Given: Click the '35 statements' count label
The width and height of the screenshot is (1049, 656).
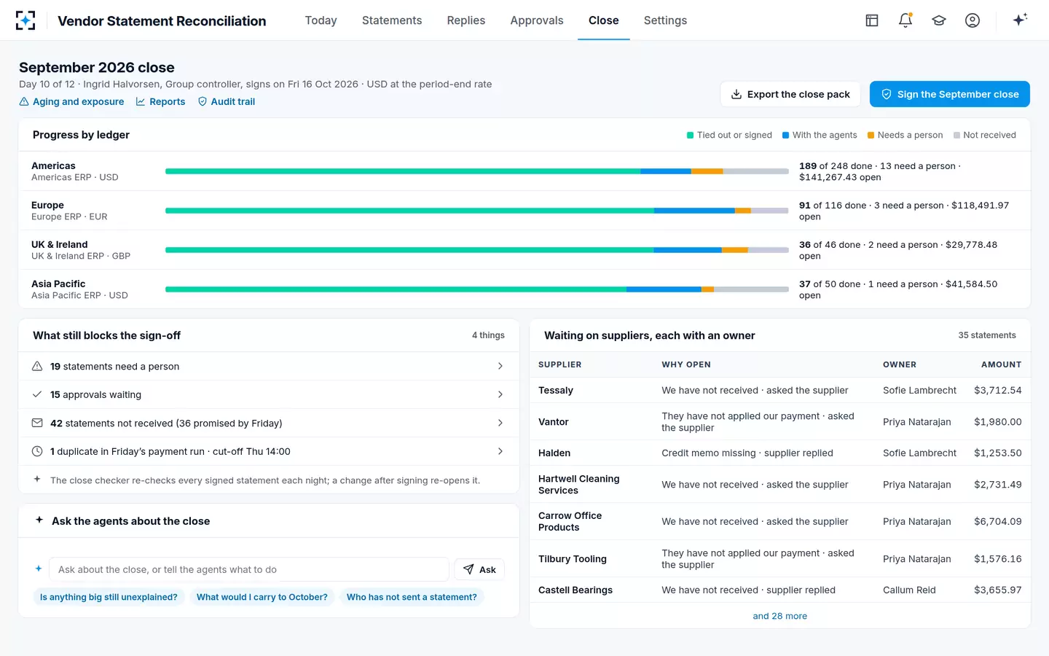Looking at the screenshot, I should click(x=987, y=335).
